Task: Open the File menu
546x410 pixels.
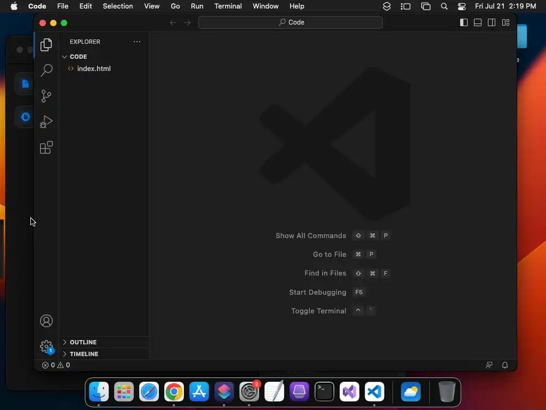Action: (63, 6)
